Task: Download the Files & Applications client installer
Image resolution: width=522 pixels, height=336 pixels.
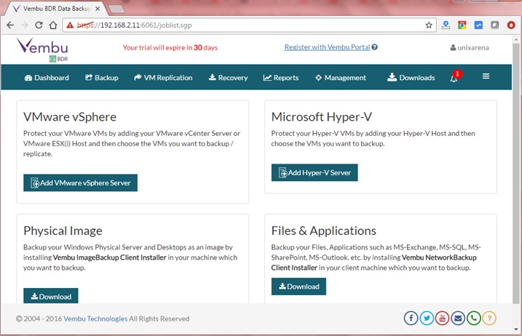Action: 298,286
